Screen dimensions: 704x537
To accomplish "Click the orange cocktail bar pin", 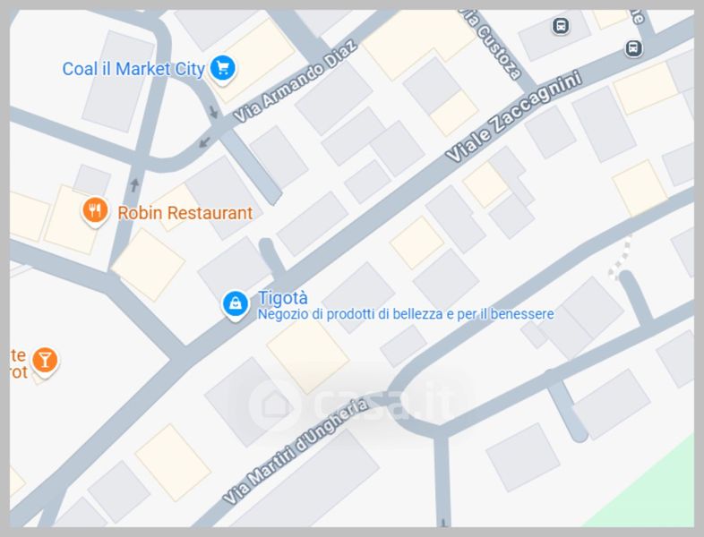I will (45, 361).
